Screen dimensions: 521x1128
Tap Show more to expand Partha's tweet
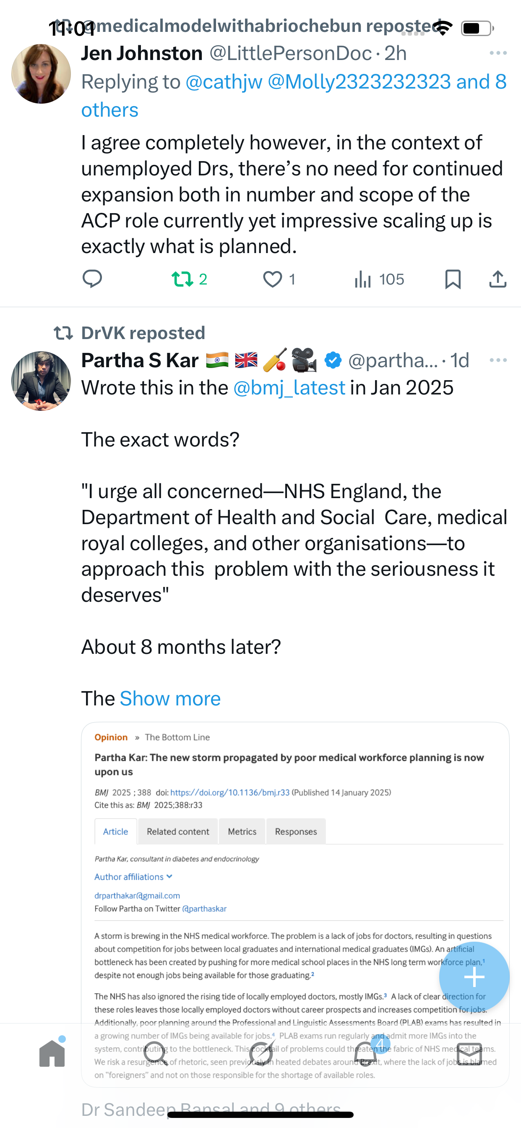(x=170, y=699)
